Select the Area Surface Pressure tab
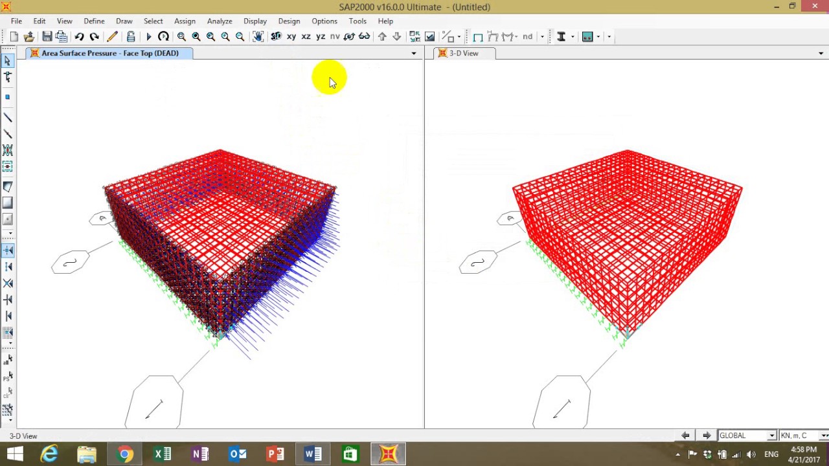 (109, 53)
